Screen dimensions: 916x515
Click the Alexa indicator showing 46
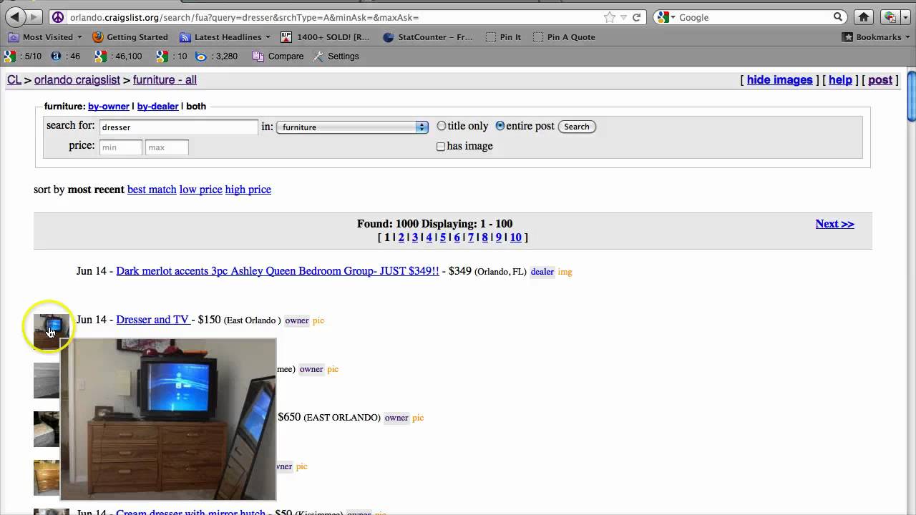coord(65,57)
